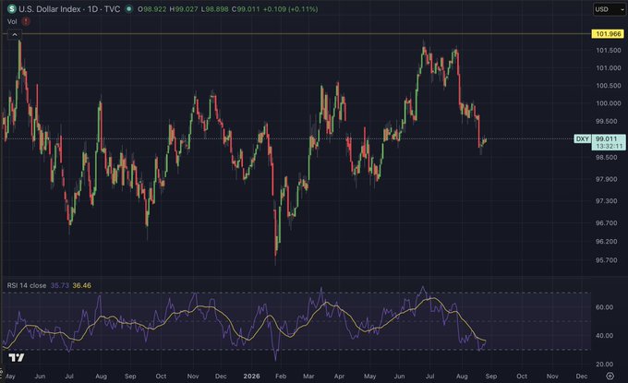Click the DXY symbol tag on price axis
This screenshot has width=628, height=383.
coord(583,138)
